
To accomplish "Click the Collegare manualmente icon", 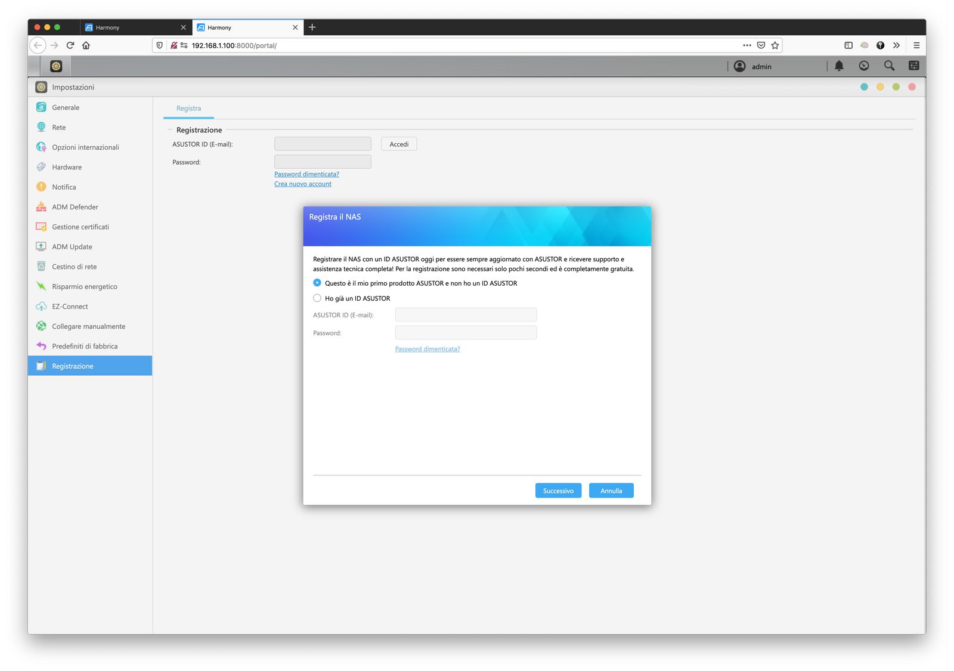I will point(41,326).
